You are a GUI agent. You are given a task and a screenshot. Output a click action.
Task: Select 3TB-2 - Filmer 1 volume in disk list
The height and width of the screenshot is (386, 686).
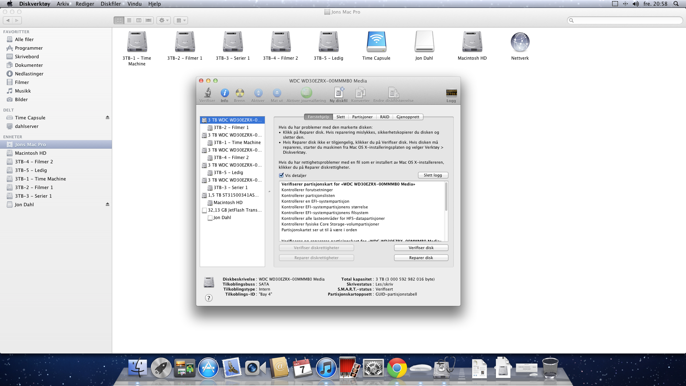click(232, 128)
